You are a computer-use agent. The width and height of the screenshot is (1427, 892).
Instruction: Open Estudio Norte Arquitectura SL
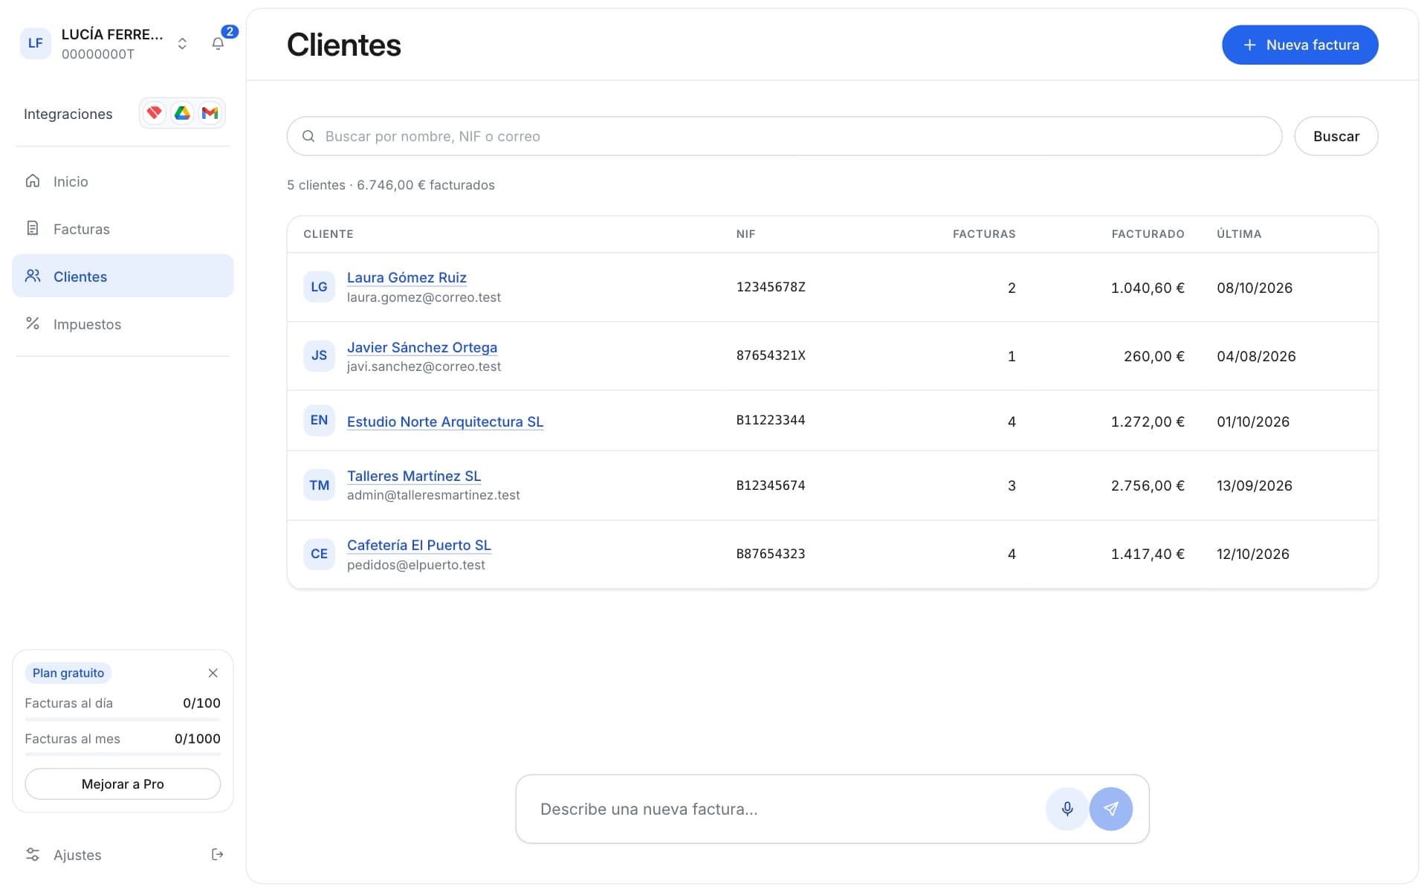(445, 421)
